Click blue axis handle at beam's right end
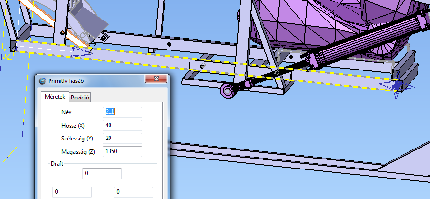430x199 pixels. 394,87
